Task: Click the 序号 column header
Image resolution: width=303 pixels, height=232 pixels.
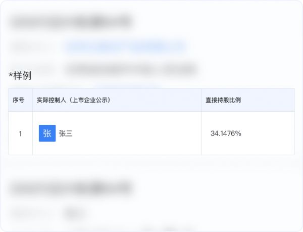Action: point(19,100)
